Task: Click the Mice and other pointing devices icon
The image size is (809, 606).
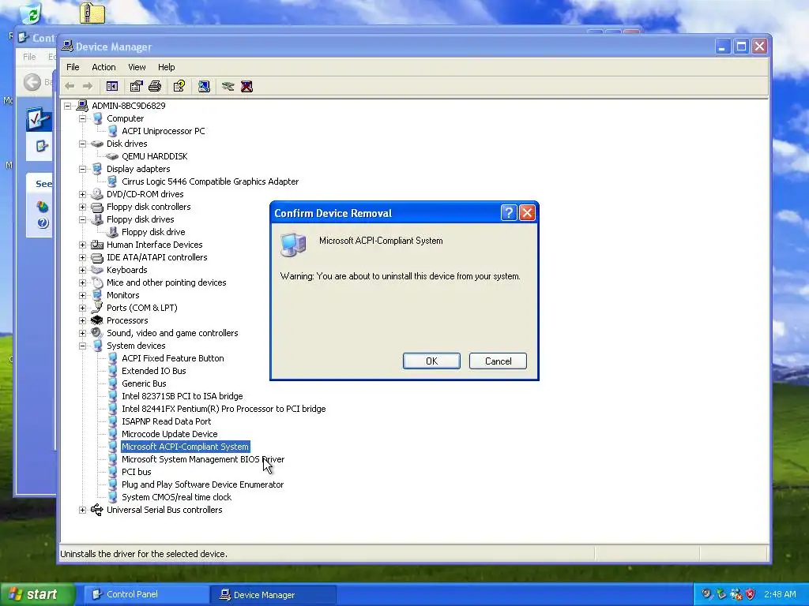Action: [x=97, y=282]
